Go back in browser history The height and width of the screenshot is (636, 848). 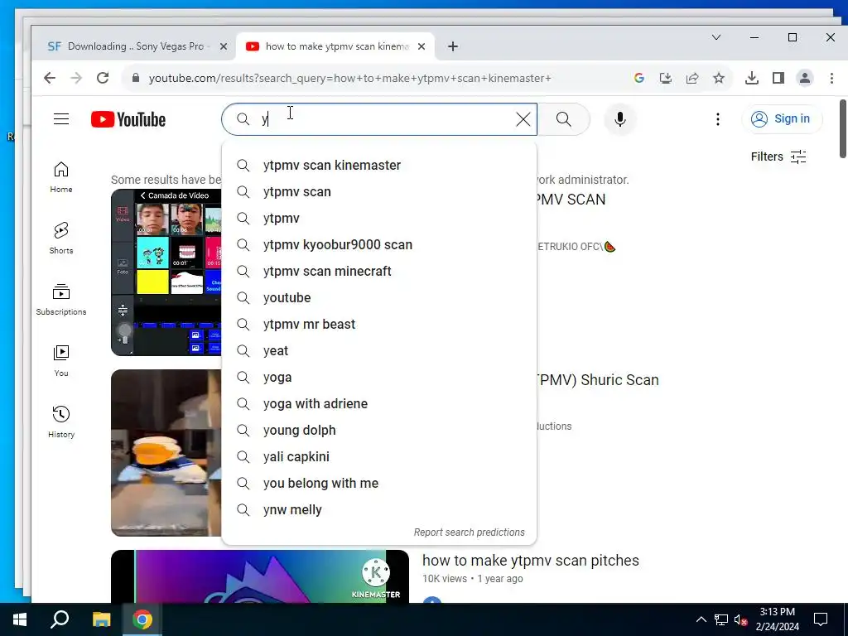pyautogui.click(x=50, y=78)
